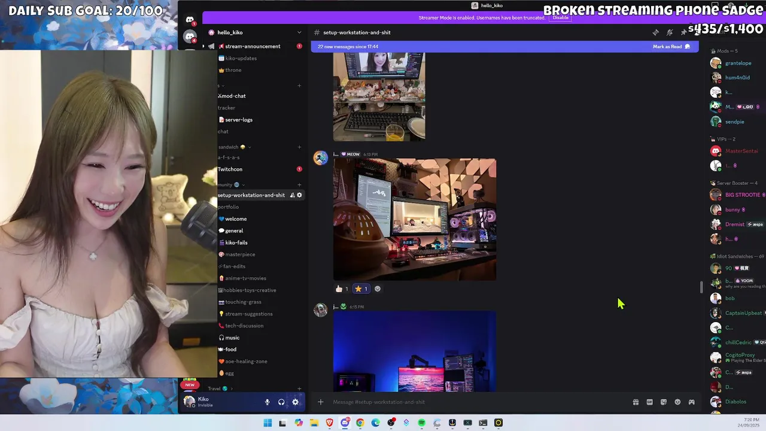Open Spotify from taskbar
This screenshot has height=431, width=766.
pos(421,423)
